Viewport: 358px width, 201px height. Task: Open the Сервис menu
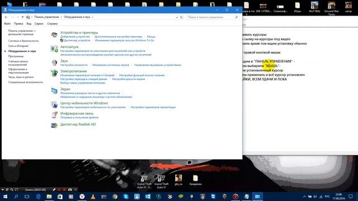click(39, 23)
